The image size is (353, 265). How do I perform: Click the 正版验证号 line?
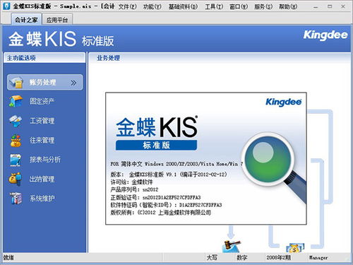coord(155,197)
